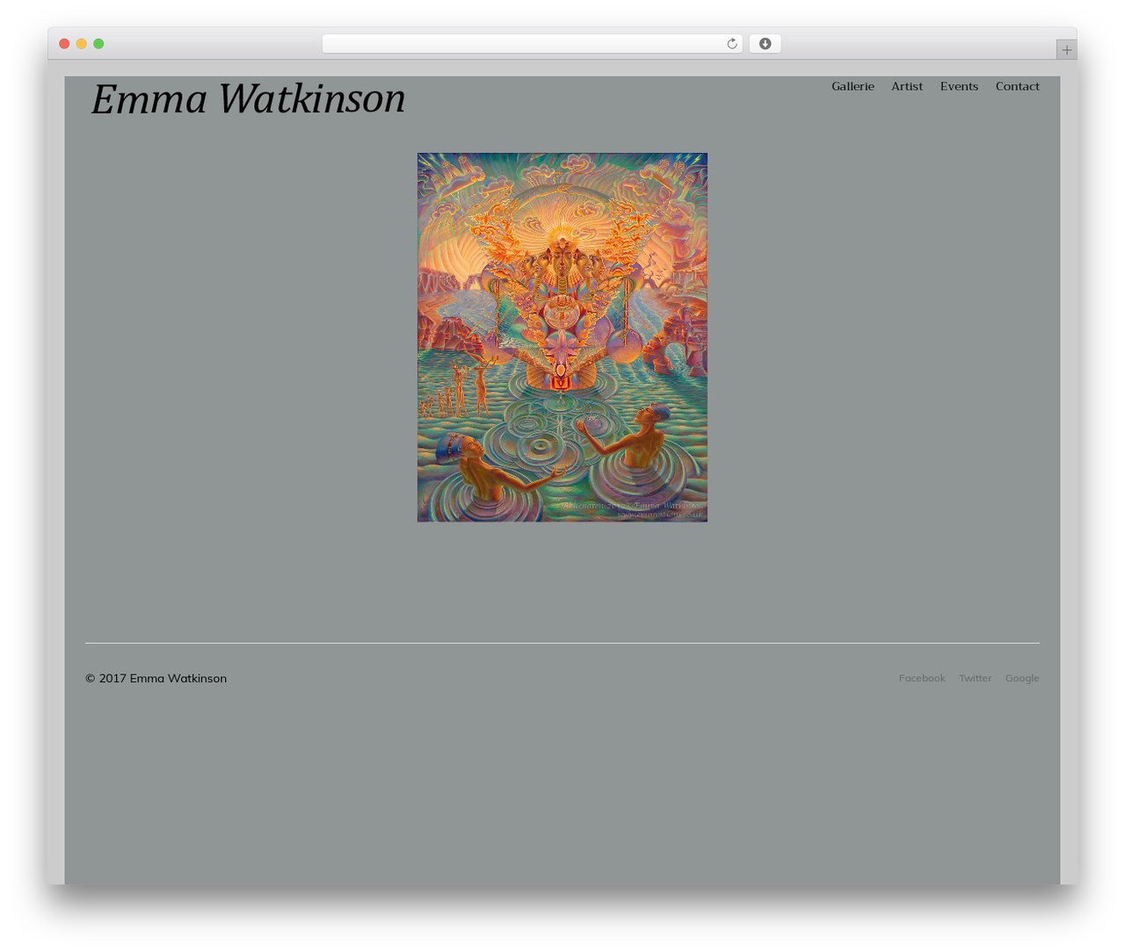The height and width of the screenshot is (952, 1125).
Task: Close the window with red button
Action: pos(64,44)
